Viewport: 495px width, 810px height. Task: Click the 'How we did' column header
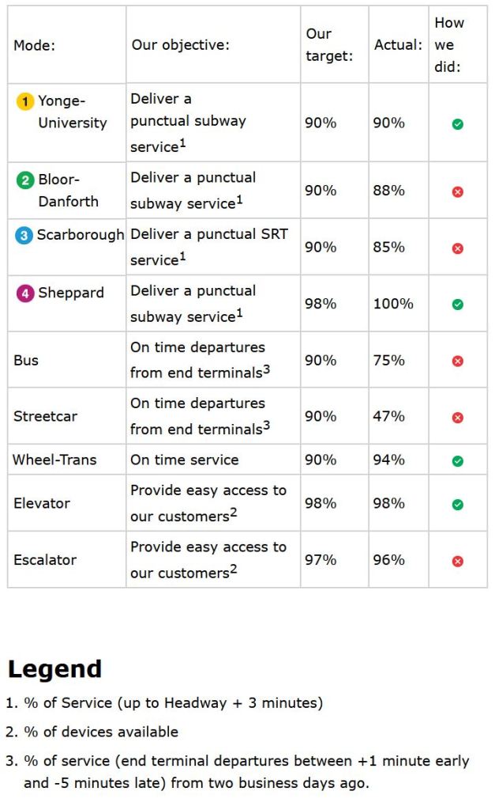tap(449, 45)
